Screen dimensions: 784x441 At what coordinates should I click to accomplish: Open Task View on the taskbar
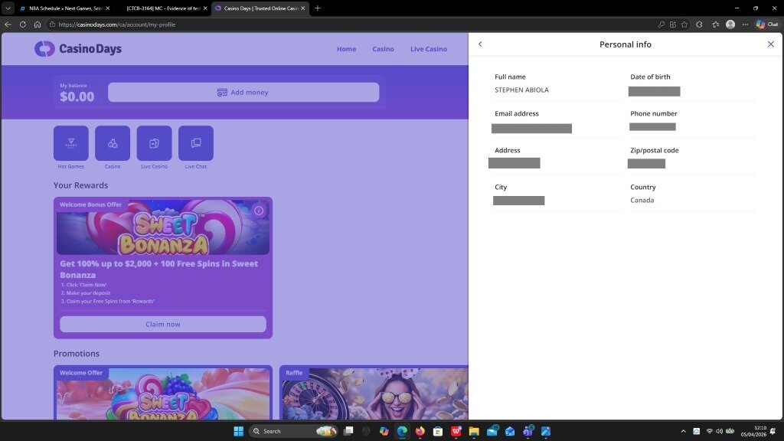click(x=348, y=431)
